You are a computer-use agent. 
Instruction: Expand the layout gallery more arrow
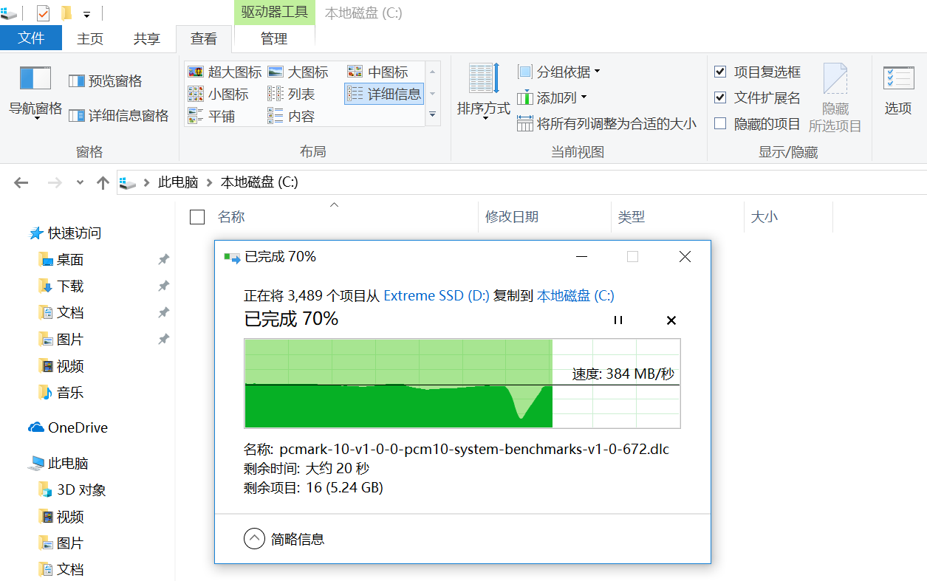coord(433,115)
